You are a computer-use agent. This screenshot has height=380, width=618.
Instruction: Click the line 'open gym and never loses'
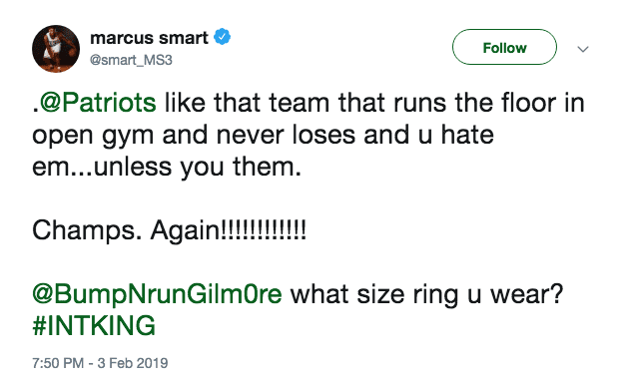tap(194, 136)
